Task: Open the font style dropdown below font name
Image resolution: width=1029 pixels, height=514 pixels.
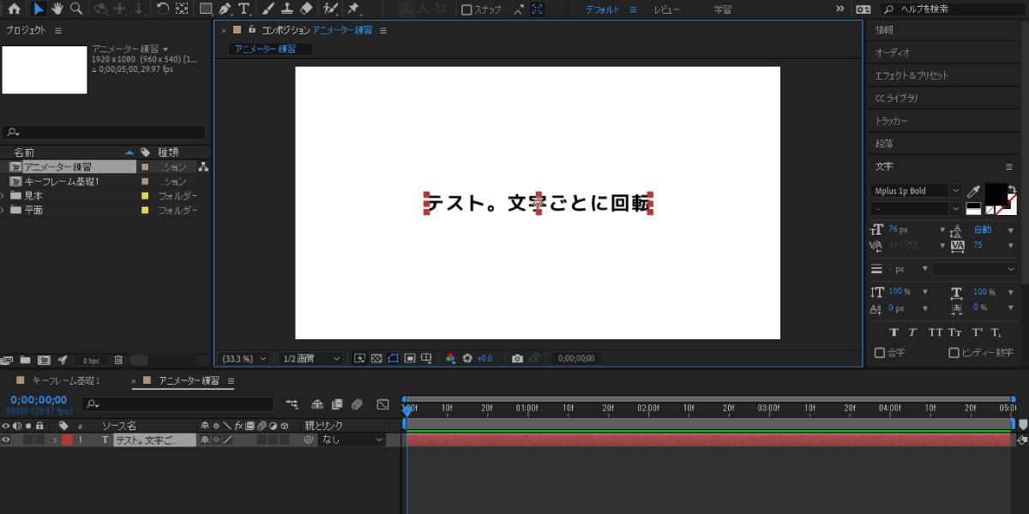Action: click(916, 208)
